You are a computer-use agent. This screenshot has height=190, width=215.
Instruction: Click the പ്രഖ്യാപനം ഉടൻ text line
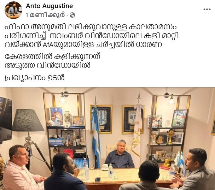tap(35, 78)
